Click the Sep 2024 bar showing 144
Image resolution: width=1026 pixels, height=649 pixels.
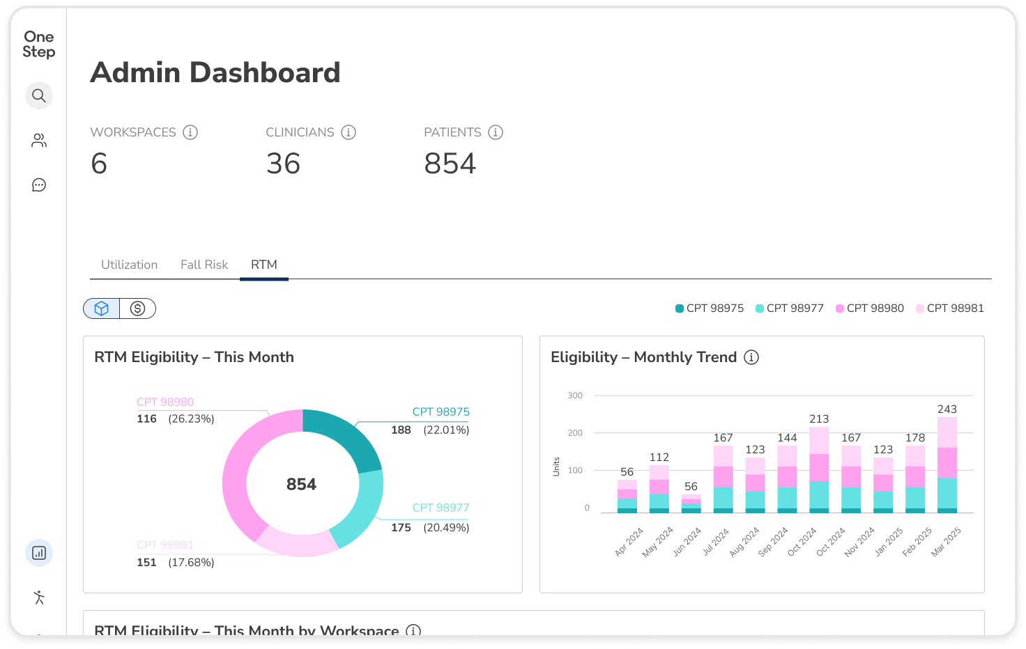coord(788,480)
